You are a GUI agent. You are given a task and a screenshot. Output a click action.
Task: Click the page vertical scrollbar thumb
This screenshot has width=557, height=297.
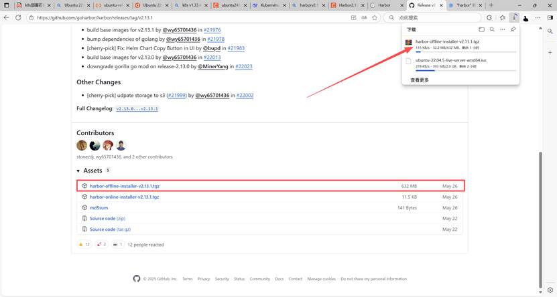click(x=541, y=219)
